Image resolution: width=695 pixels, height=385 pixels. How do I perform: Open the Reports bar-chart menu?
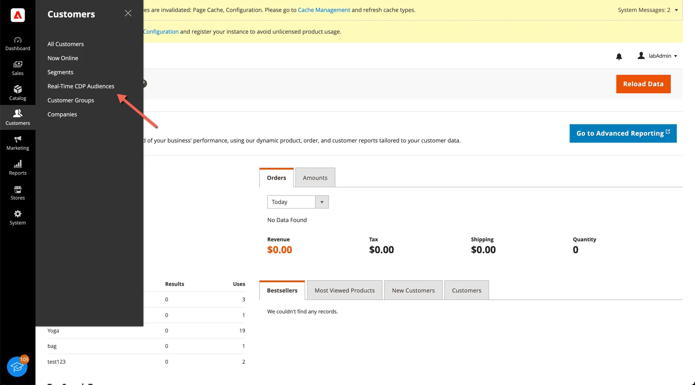click(18, 168)
